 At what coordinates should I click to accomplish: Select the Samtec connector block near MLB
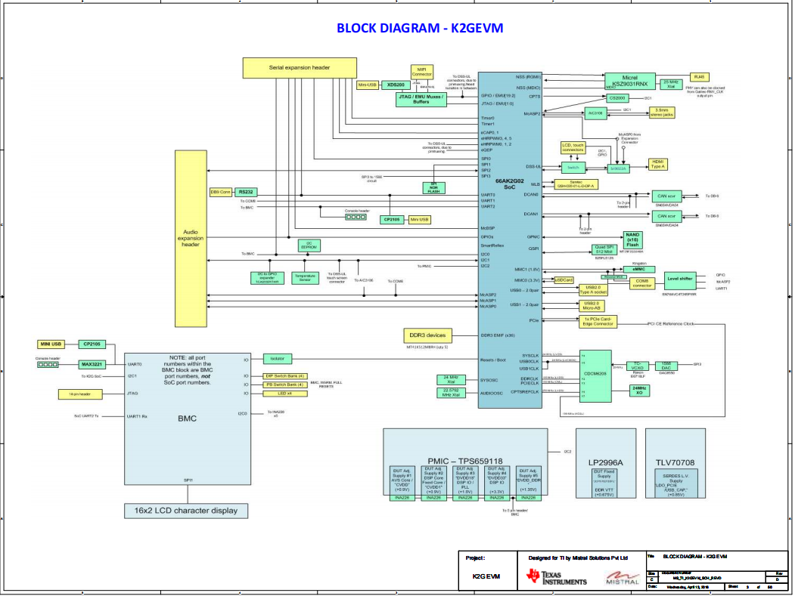[576, 184]
